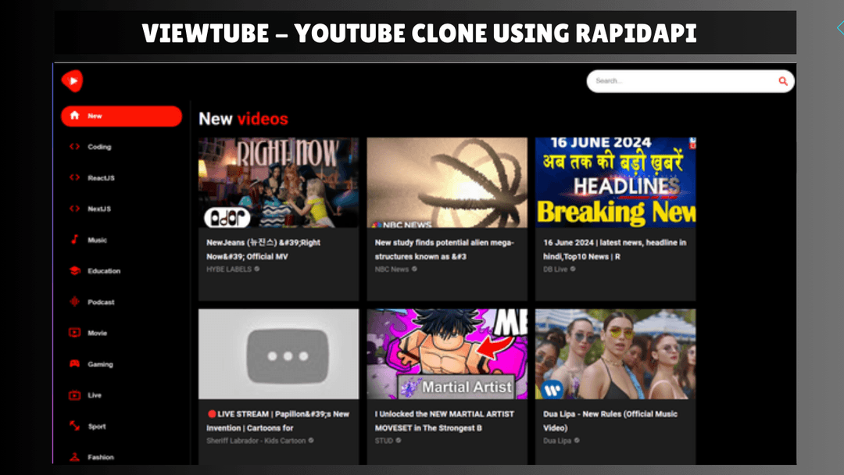This screenshot has width=844, height=475.
Task: Click the code icon beside NextJS
Action: point(74,209)
